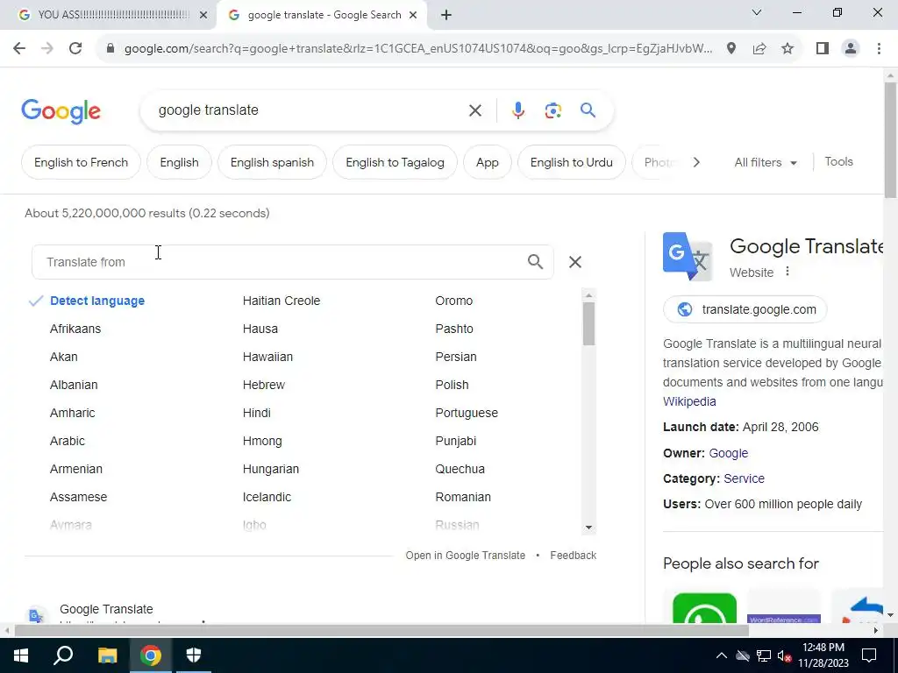Viewport: 898px width, 673px height.
Task: Select the English to French chip
Action: pos(81,162)
